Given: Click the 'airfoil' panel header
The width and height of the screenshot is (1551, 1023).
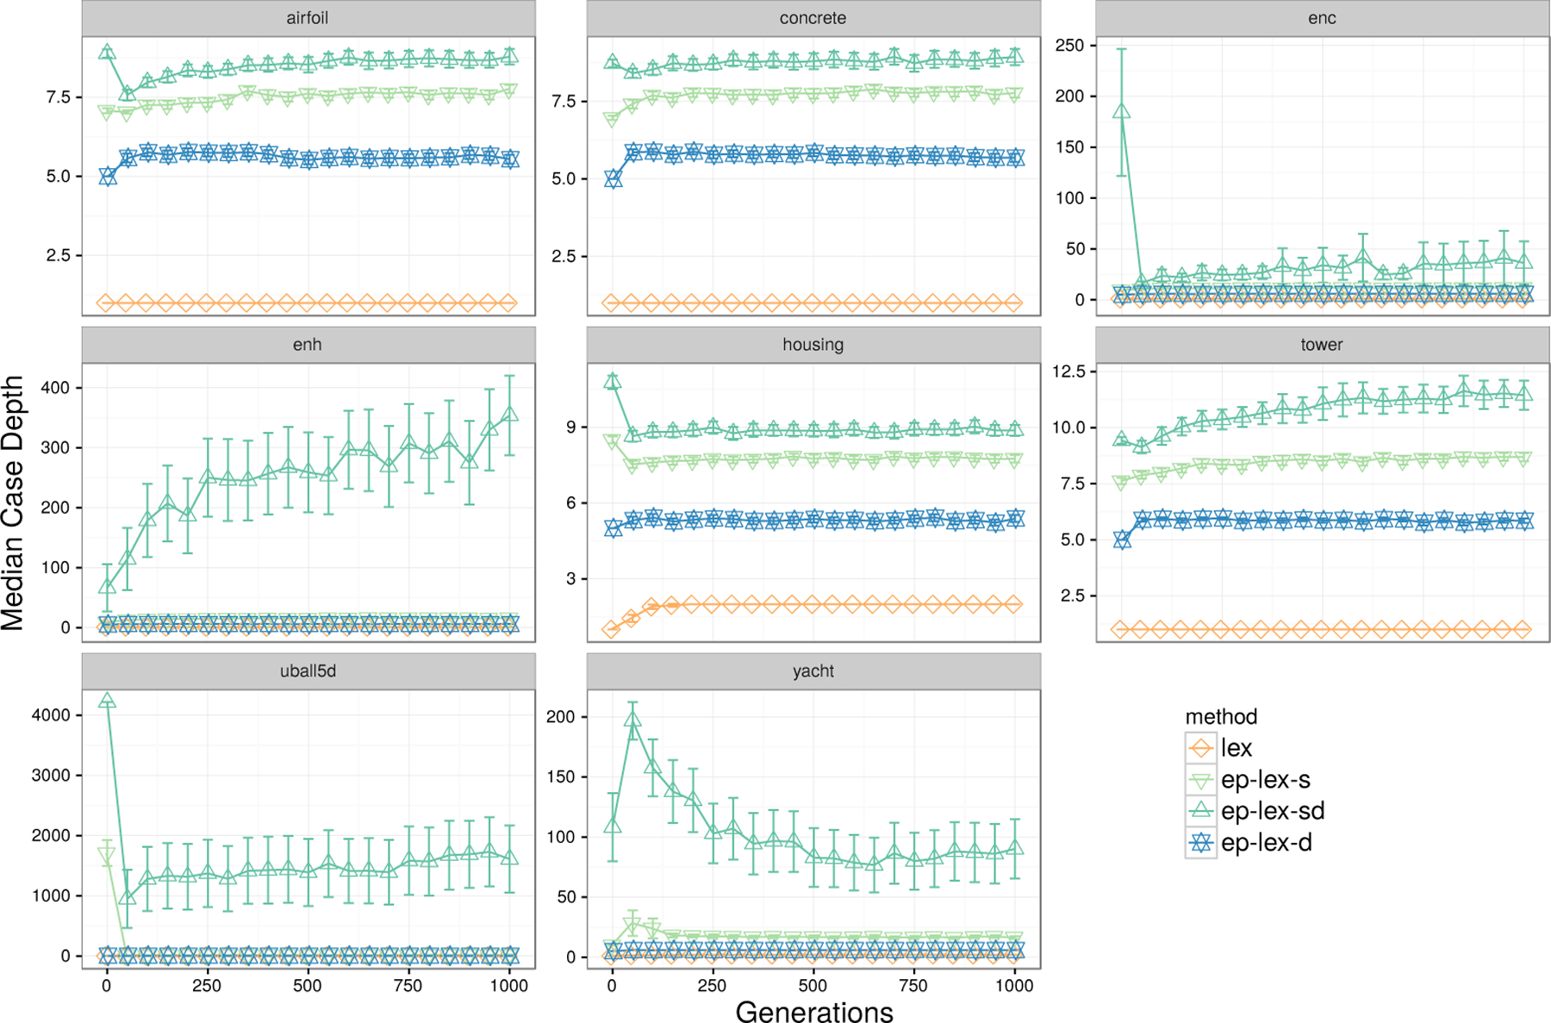Looking at the screenshot, I should pos(308,18).
